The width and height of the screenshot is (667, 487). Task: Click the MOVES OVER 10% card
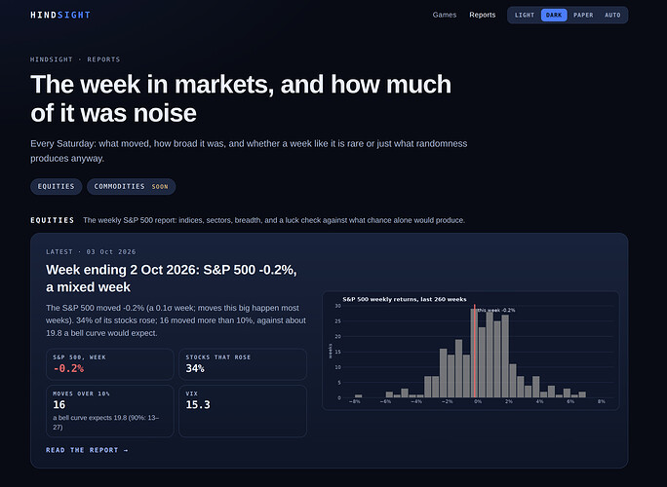click(110, 411)
